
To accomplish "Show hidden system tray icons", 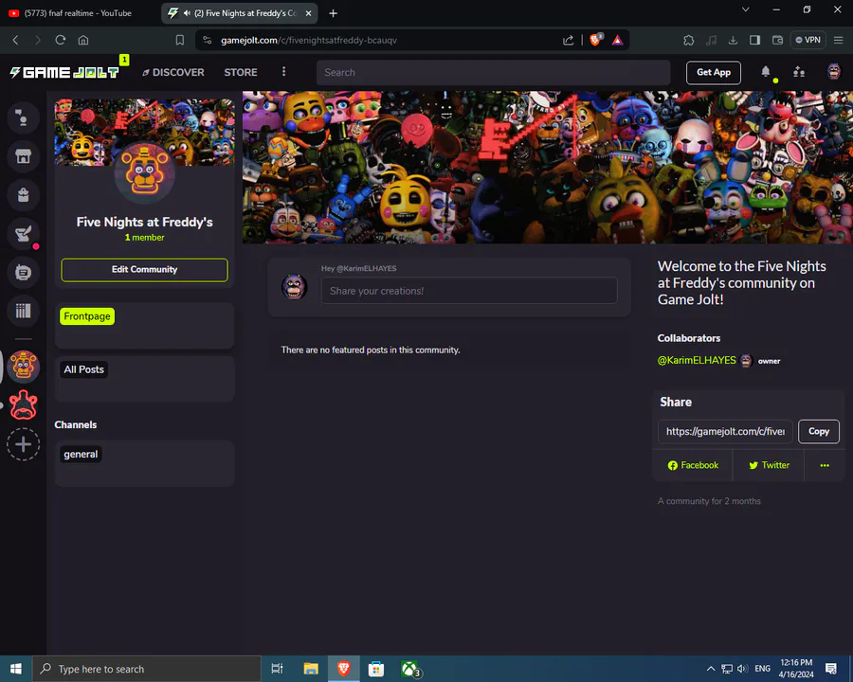I will 711,669.
